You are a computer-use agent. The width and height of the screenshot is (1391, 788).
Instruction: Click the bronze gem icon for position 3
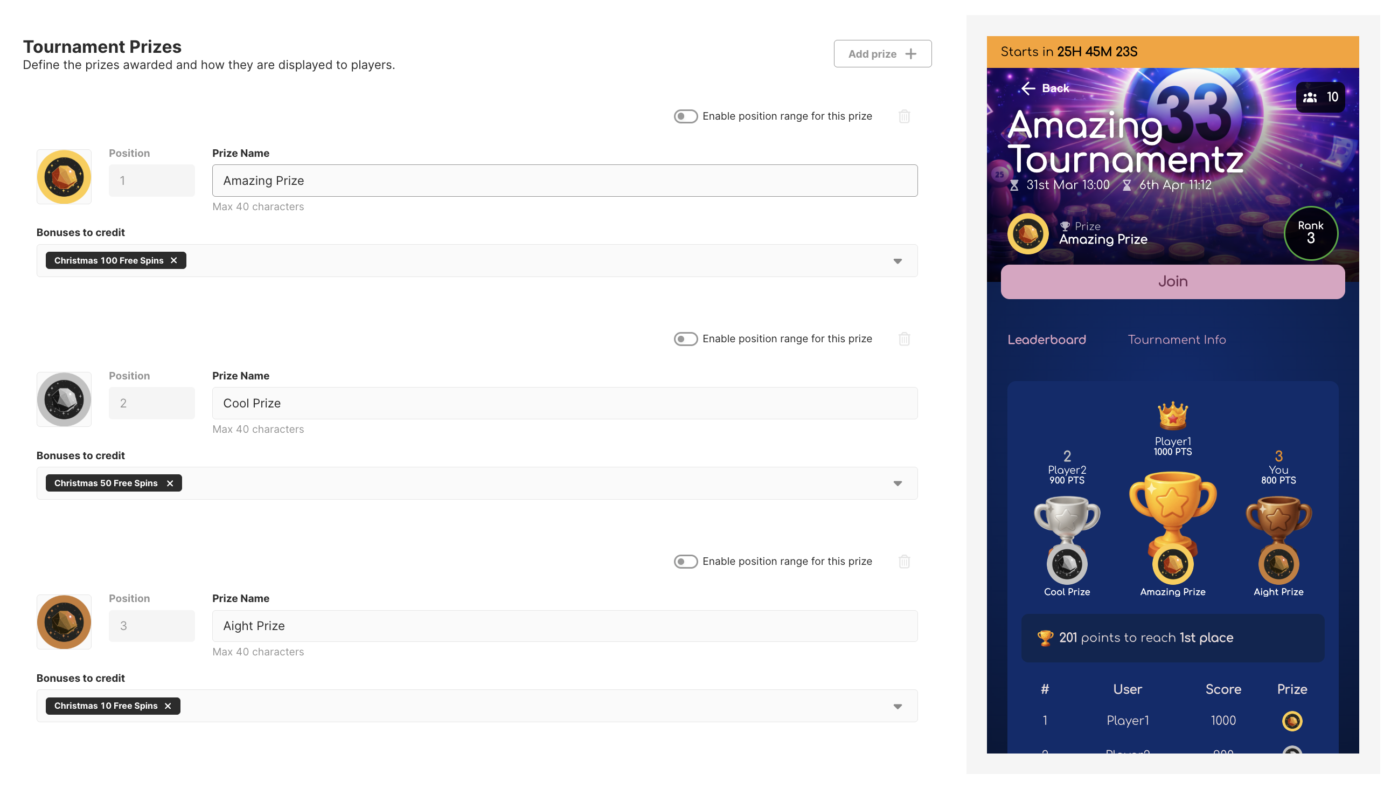(64, 622)
